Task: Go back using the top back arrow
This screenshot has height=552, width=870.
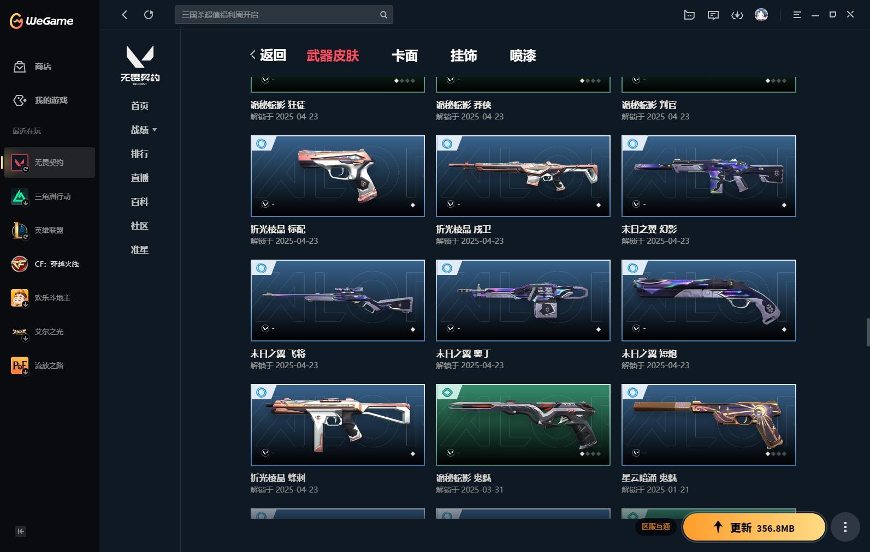Action: click(125, 15)
